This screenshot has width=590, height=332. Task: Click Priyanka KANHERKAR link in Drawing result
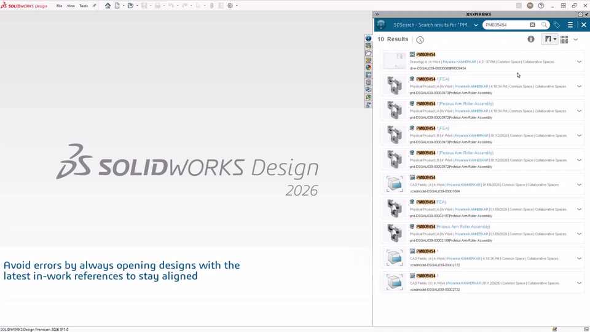[460, 61]
